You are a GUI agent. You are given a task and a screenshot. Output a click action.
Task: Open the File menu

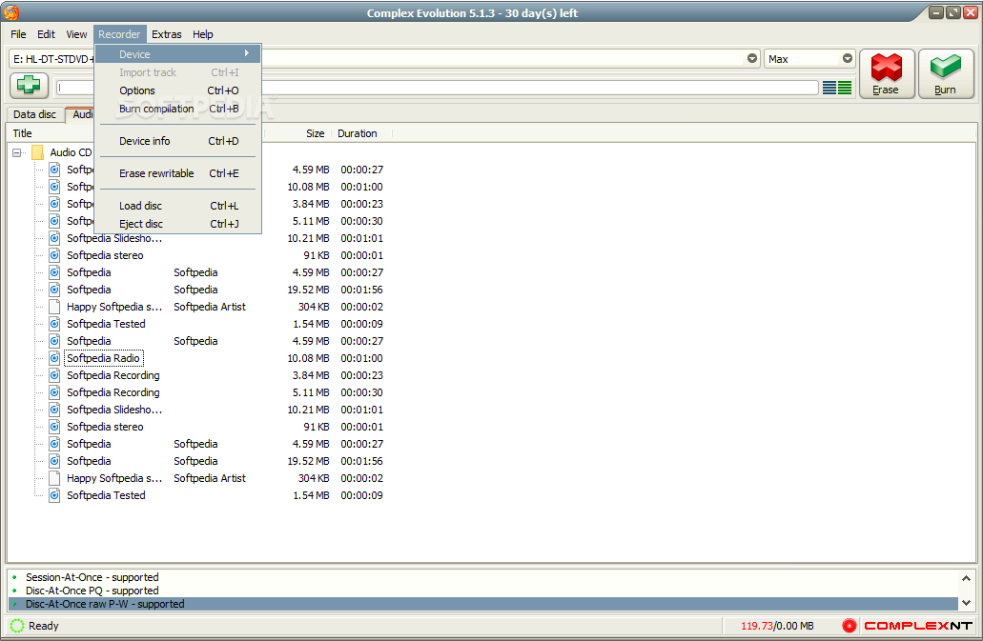pos(18,34)
